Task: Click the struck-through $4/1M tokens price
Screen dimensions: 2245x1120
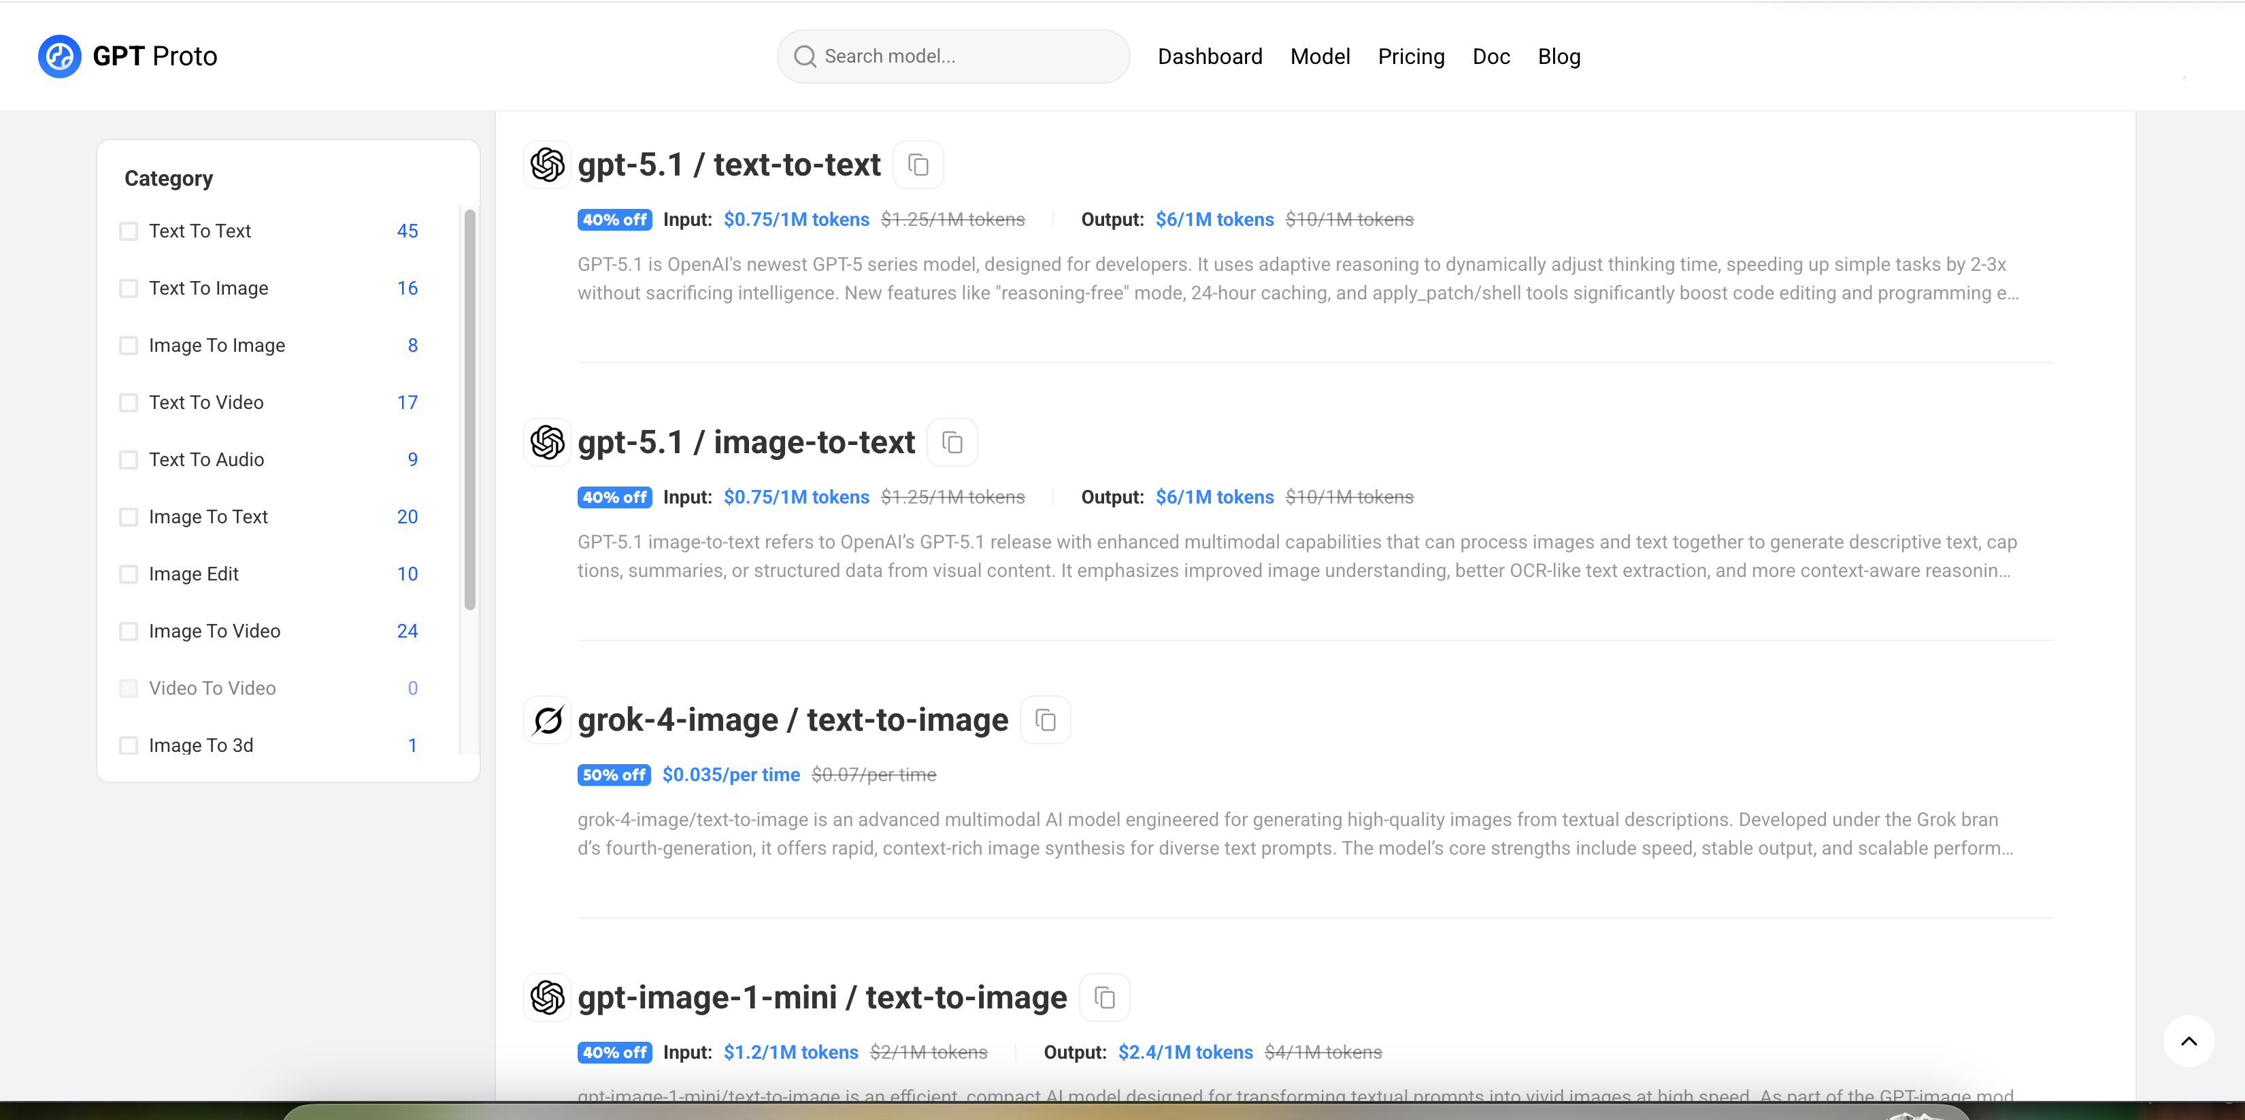Action: coord(1323,1052)
